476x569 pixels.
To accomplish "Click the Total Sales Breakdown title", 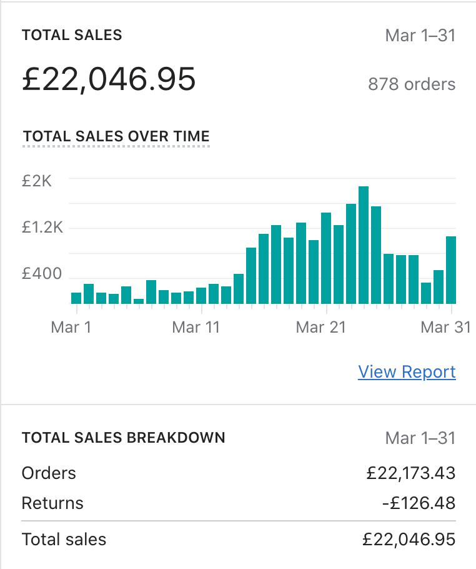I will click(x=124, y=438).
